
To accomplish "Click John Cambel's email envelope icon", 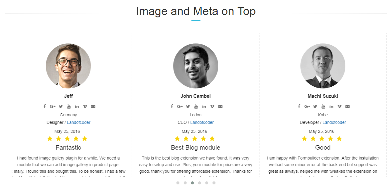I will pyautogui.click(x=220, y=106).
